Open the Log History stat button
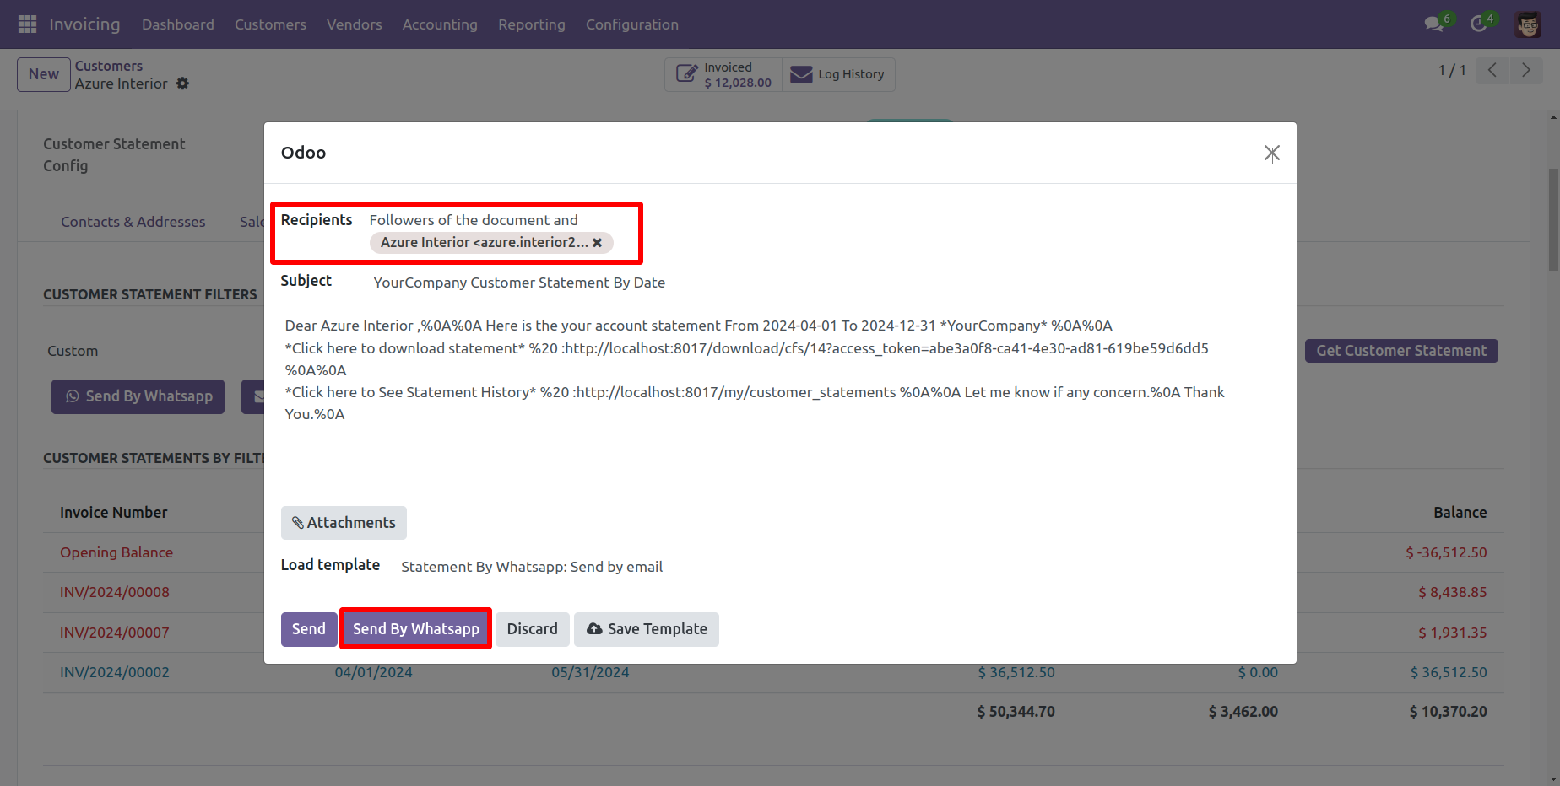1560x786 pixels. pos(838,74)
